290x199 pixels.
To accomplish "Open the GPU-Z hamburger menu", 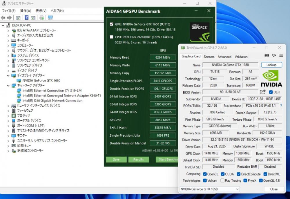I will [x=281, y=55].
